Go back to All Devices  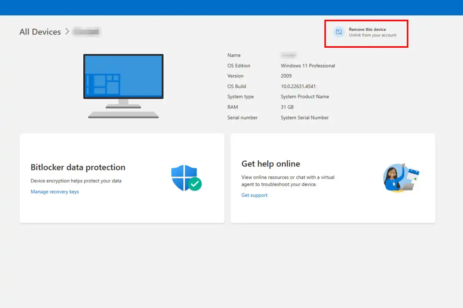40,32
